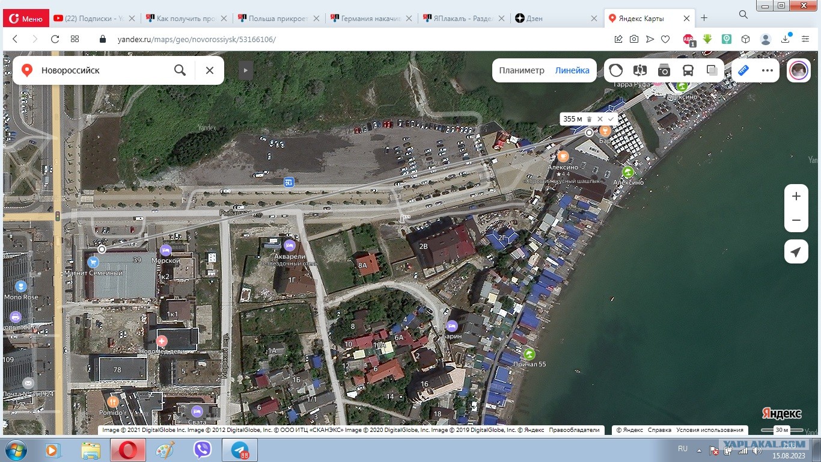Open Paint from the taskbar
This screenshot has height=462, width=821.
[165, 450]
